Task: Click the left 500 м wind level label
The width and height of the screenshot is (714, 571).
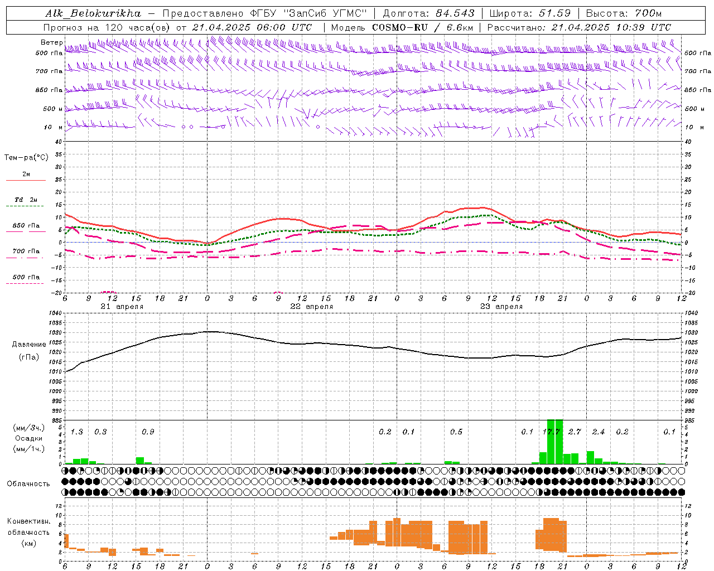Action: 52,109
